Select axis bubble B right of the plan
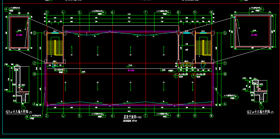The image size is (280, 139). (225, 74)
